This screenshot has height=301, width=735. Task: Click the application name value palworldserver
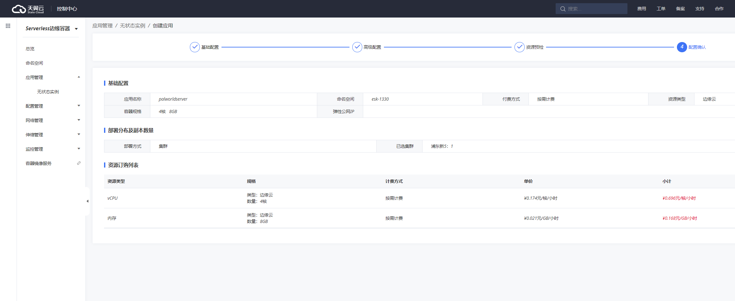tap(173, 99)
